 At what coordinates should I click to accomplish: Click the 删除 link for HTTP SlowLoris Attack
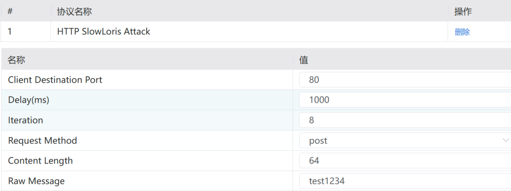click(462, 32)
